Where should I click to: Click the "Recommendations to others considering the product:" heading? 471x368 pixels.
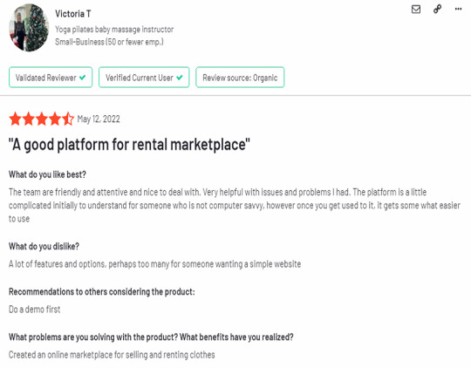pos(102,291)
